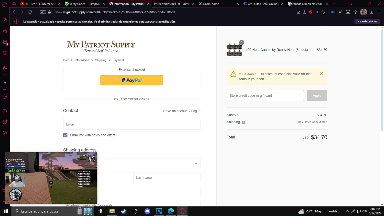Dismiss the discount code warning

(322, 73)
